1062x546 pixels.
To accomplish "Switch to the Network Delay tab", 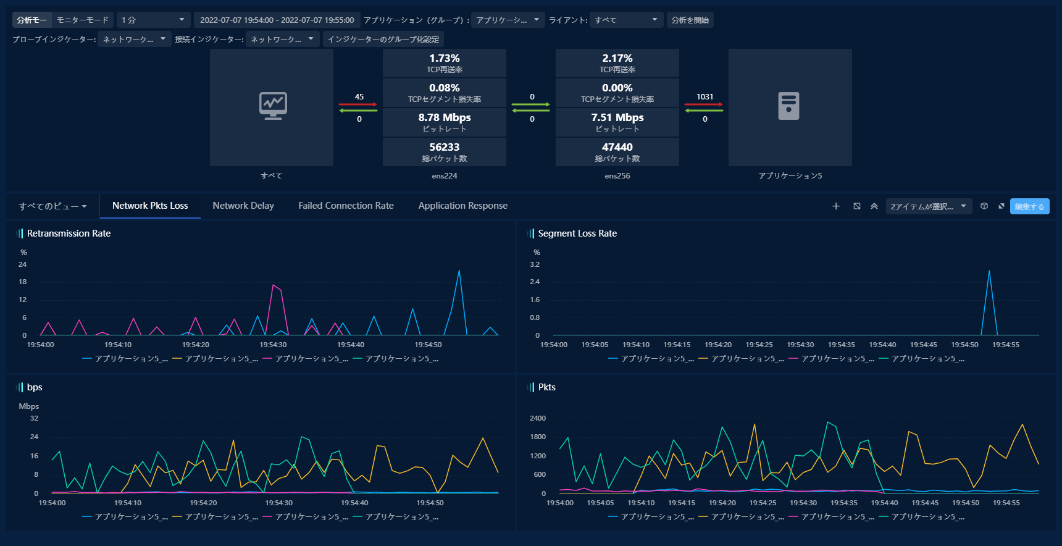I will tap(243, 206).
